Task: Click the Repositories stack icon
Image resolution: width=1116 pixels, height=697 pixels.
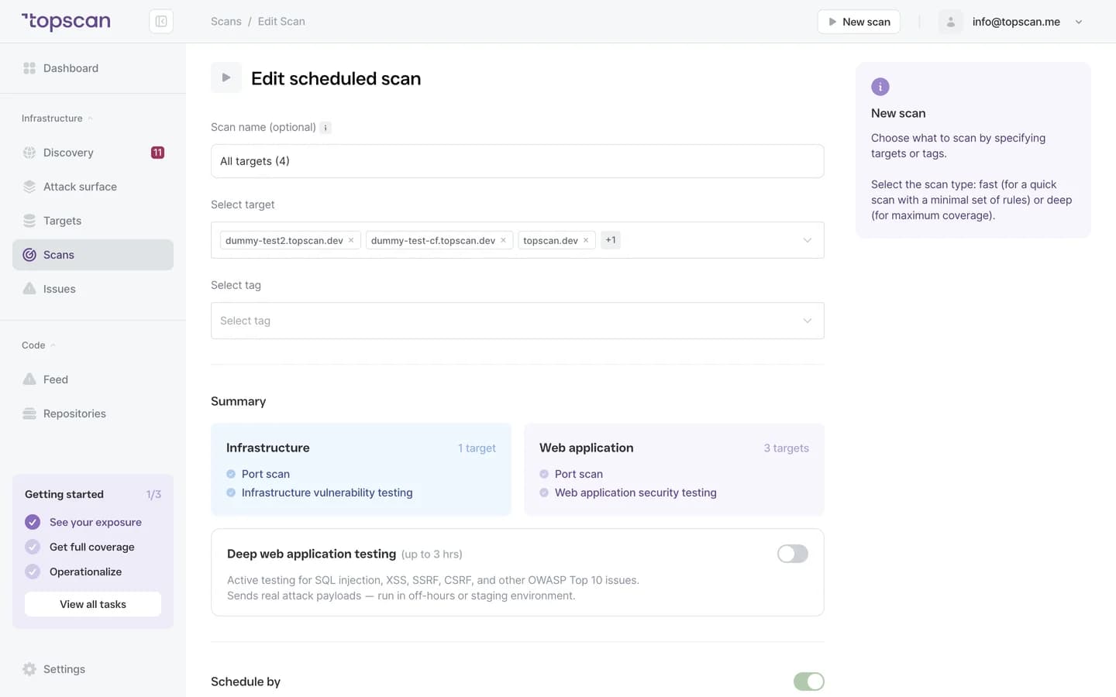Action: tap(29, 414)
